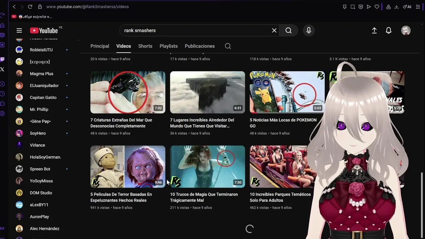Click the send flow arrow icon
The image size is (425, 239).
coord(369,7)
